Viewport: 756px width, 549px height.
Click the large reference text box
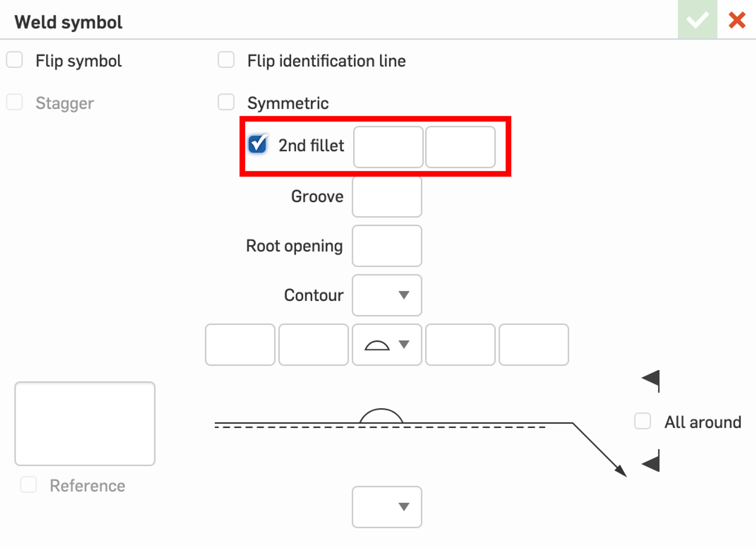(x=85, y=423)
